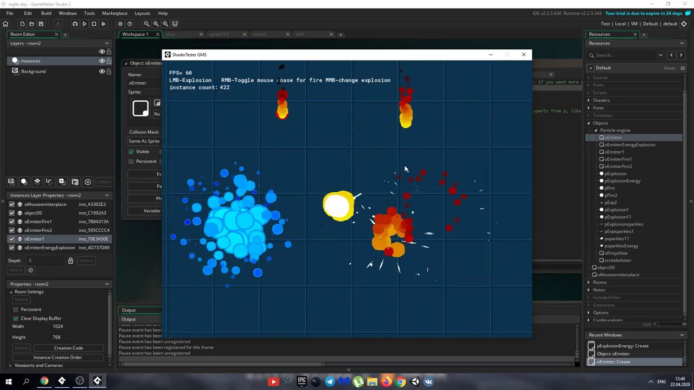Open Game Options gear icon

pos(120,24)
